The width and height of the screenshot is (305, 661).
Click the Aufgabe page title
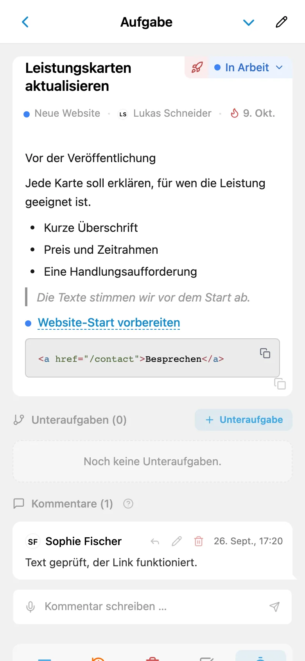tap(146, 22)
